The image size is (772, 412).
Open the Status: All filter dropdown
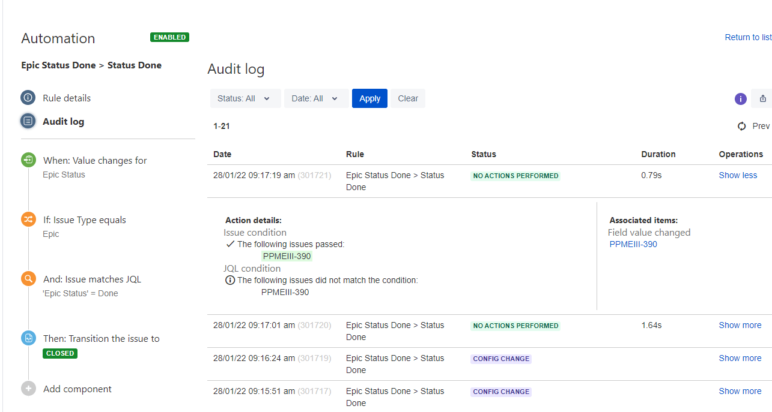245,98
